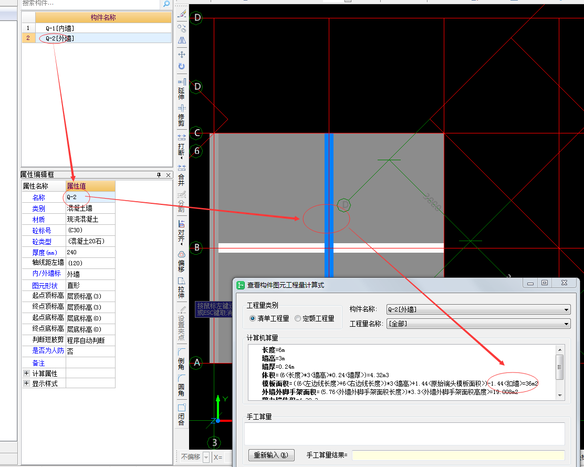Select the 圆角 (fillet) tool
Screen dimensions: 584x467
tap(181, 385)
